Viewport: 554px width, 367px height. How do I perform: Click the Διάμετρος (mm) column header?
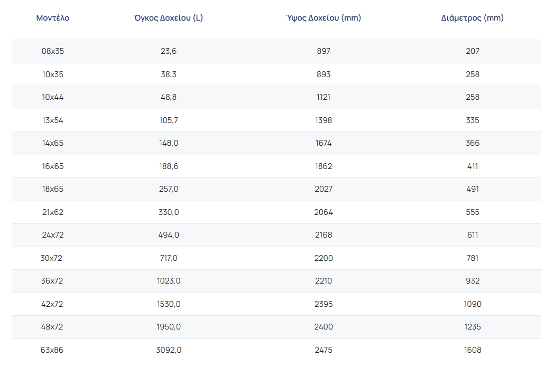(x=472, y=18)
